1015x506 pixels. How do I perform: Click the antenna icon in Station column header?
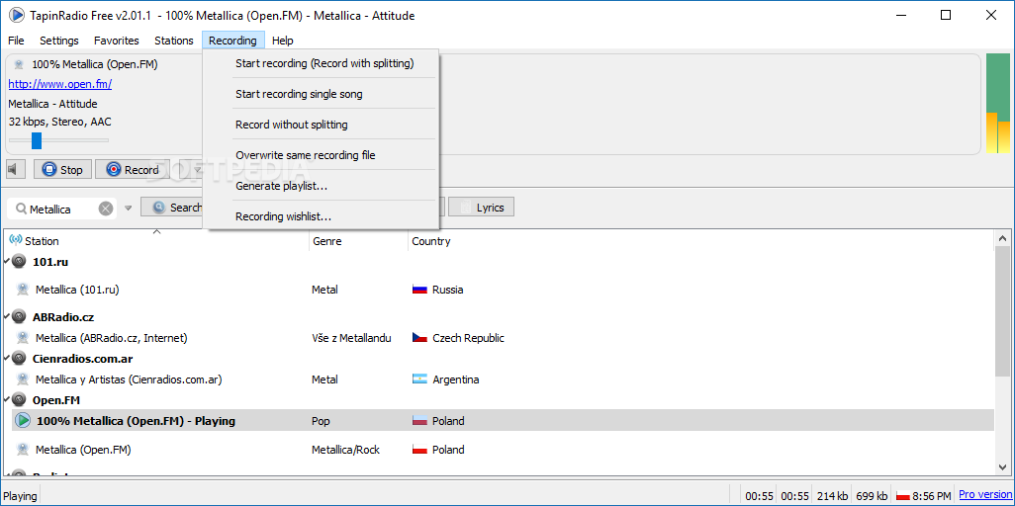(x=16, y=241)
